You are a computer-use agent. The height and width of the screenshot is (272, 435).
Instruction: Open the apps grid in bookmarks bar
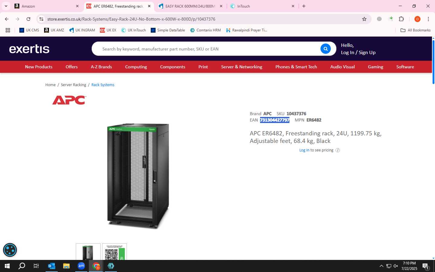(8, 30)
